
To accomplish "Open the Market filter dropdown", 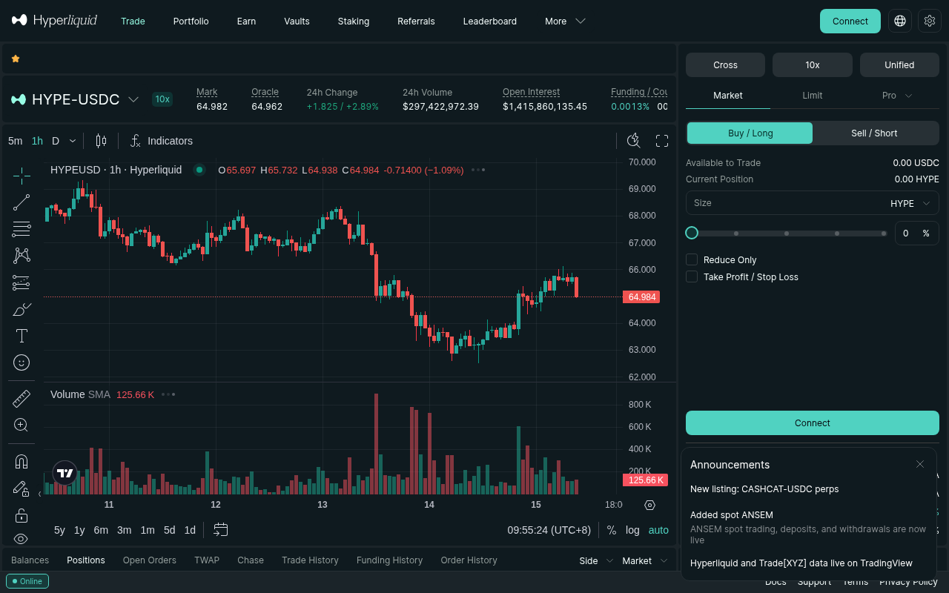I will click(644, 560).
